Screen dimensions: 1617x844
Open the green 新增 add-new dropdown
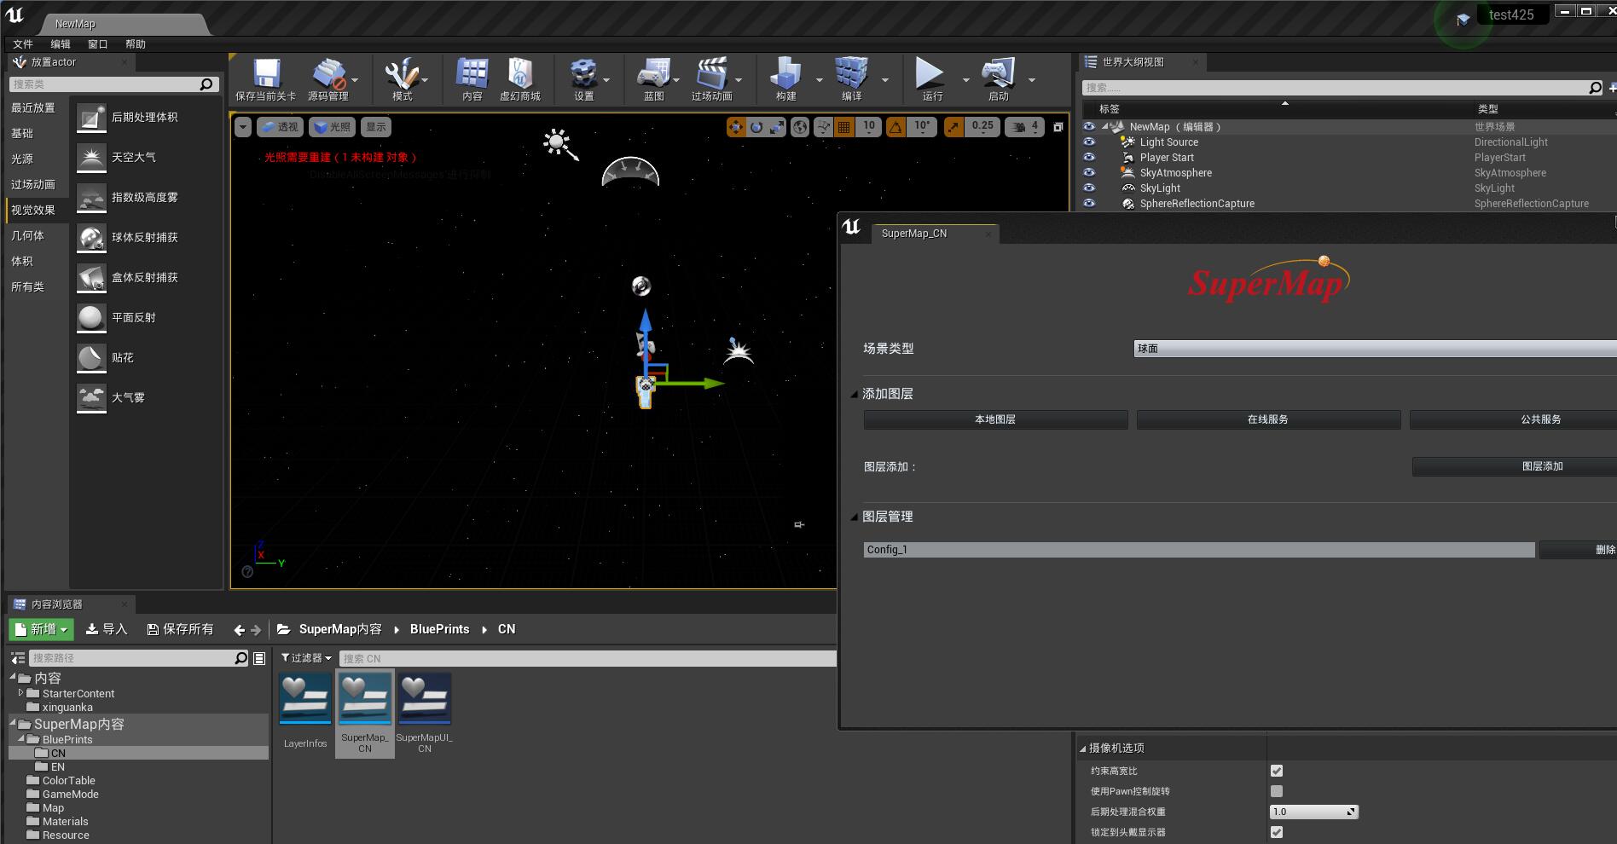[42, 629]
